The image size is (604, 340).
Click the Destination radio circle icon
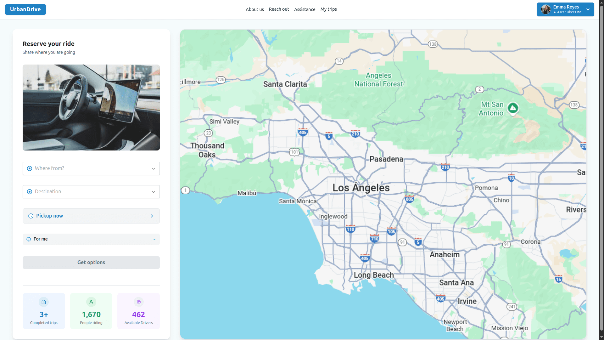point(30,192)
